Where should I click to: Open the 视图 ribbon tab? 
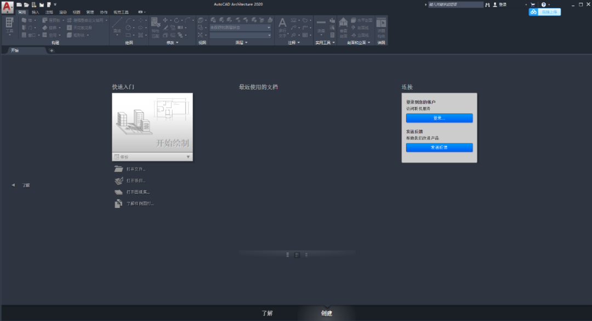coord(76,12)
